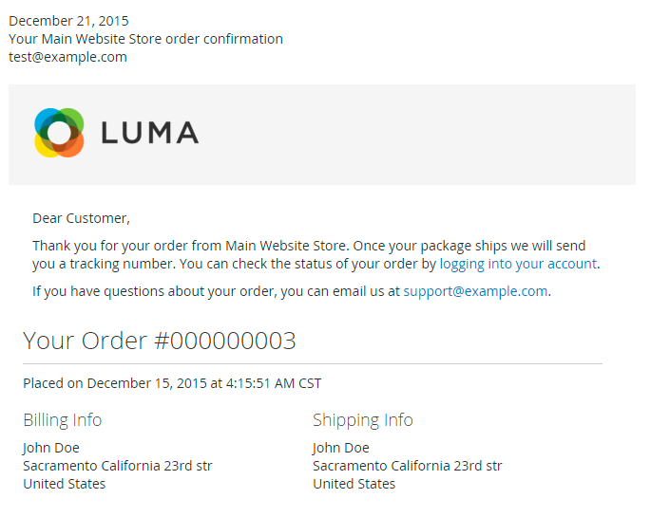Viewport: 651px width, 517px height.
Task: Click the LUMA wordmark text
Action: 149,133
